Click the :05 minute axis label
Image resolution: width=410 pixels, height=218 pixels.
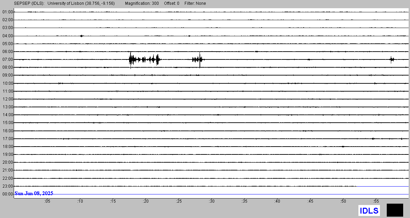[x=47, y=201]
